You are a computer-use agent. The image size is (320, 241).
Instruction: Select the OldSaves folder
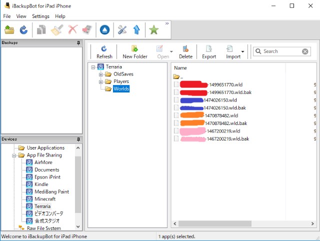[123, 74]
